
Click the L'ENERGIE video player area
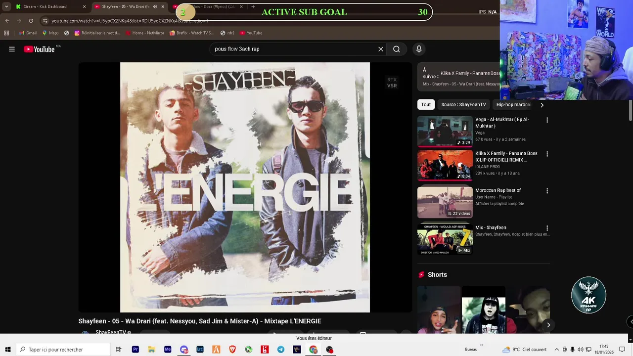[x=245, y=187]
